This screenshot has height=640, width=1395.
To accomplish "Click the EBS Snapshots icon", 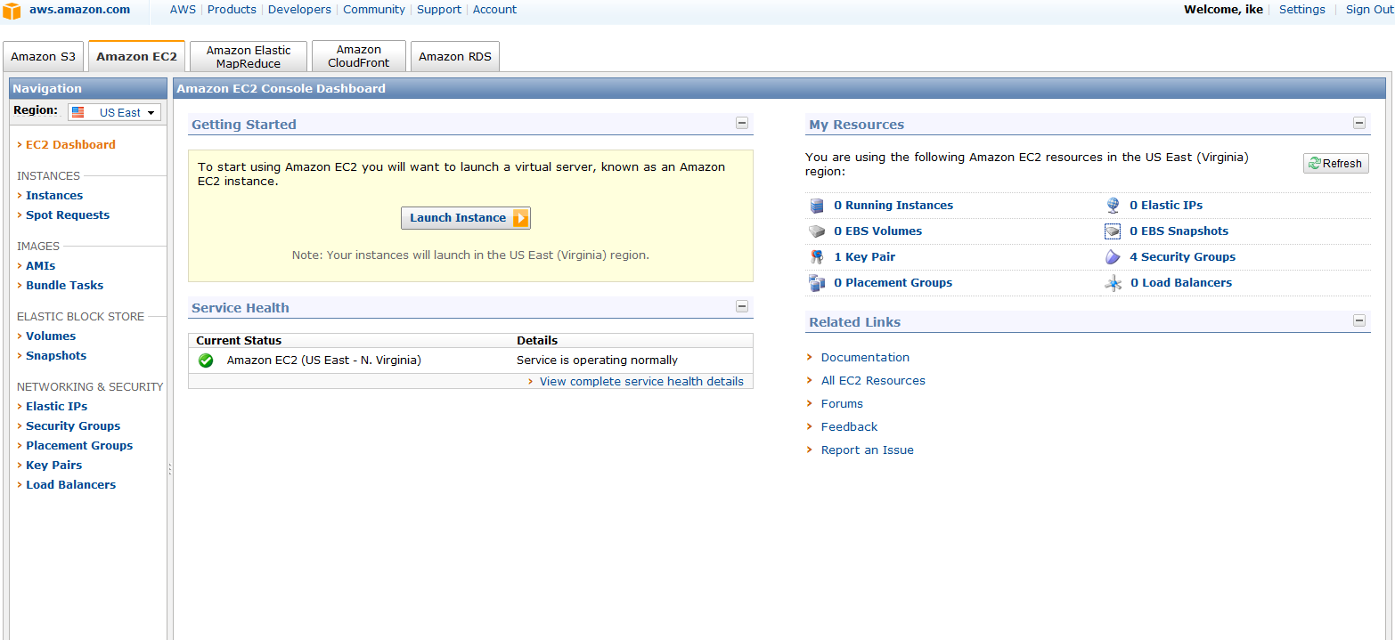I will (1113, 231).
